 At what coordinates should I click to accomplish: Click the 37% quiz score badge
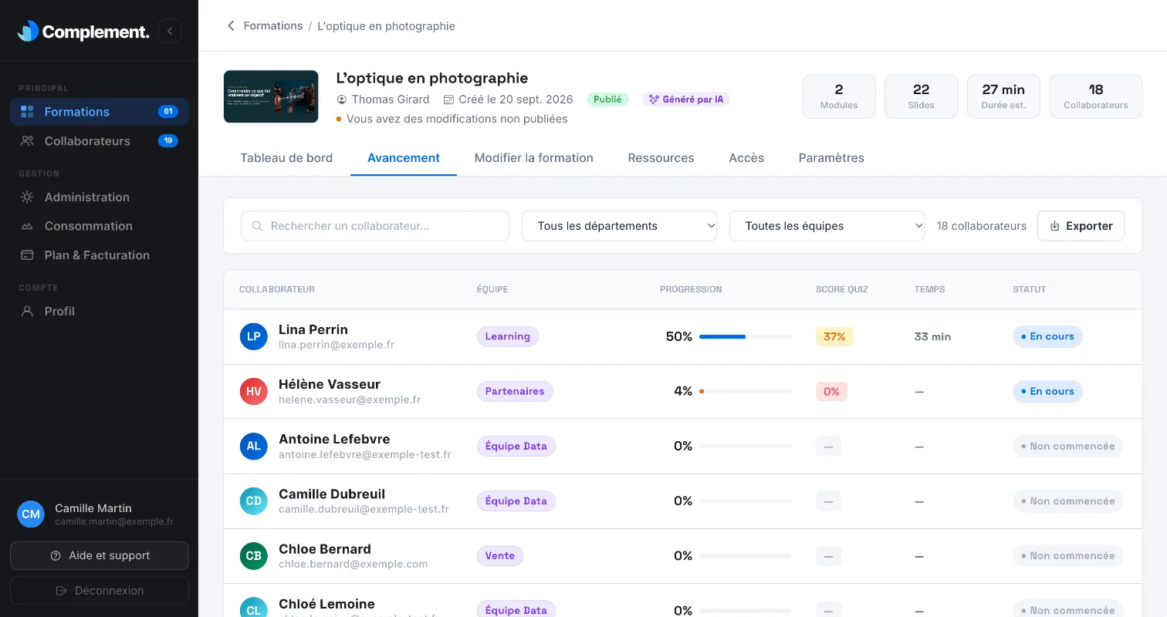(834, 336)
